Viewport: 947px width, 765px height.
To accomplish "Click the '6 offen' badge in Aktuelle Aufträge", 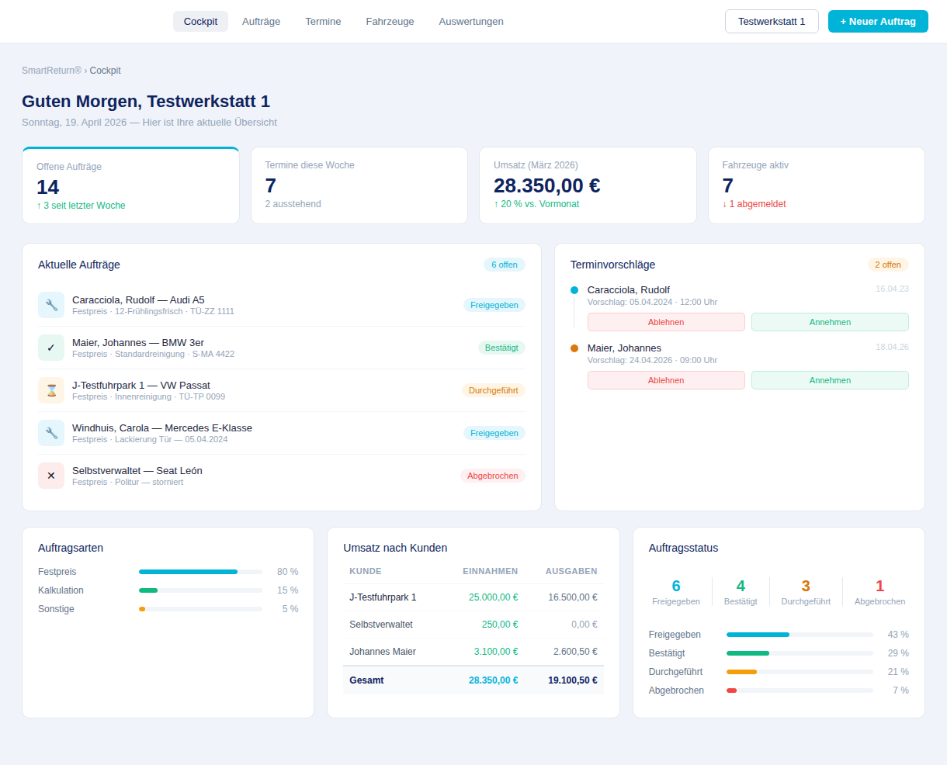I will pos(505,265).
